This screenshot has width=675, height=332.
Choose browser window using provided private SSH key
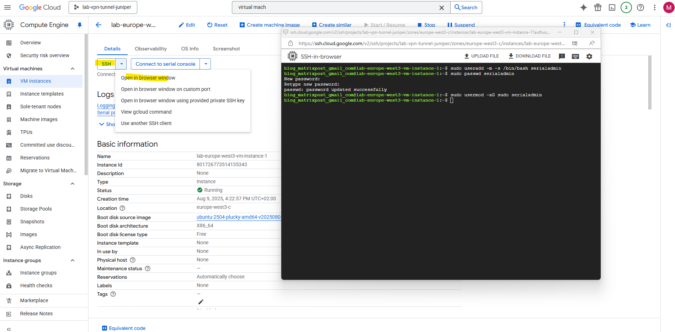point(183,100)
